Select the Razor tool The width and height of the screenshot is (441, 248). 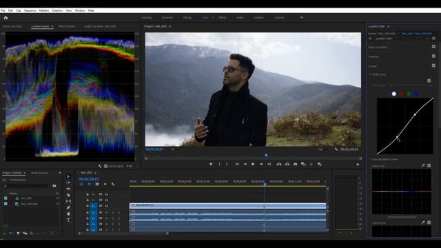68,195
